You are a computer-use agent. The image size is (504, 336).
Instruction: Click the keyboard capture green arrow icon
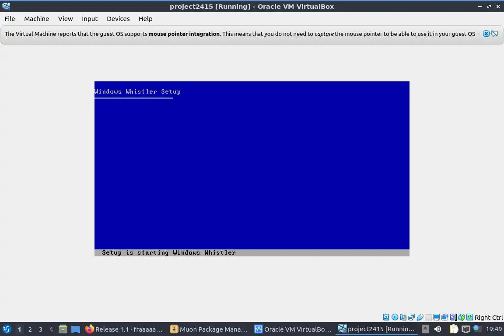pyautogui.click(x=469, y=317)
